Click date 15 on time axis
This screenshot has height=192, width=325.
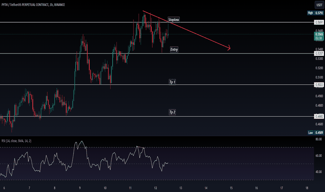pos(231,188)
